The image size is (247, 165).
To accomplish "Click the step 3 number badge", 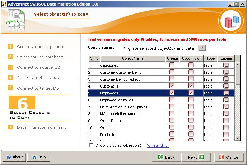I will [10, 67].
